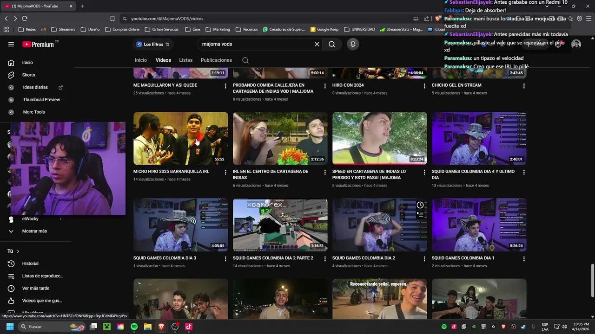
Task: Open Windows Start menu
Action: (x=10, y=327)
